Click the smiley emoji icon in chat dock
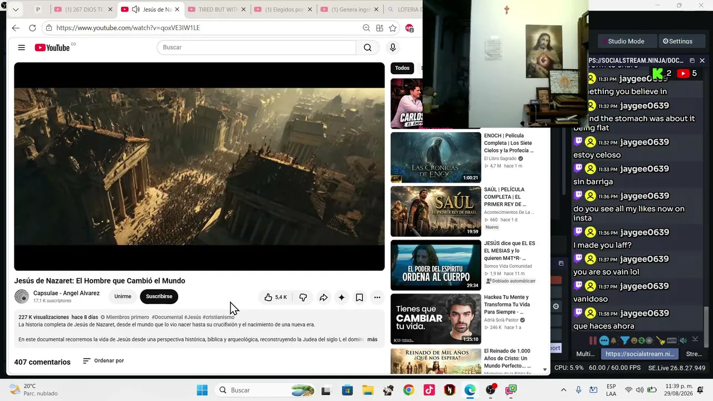Viewport: 713px width, 401px height. pos(634,340)
